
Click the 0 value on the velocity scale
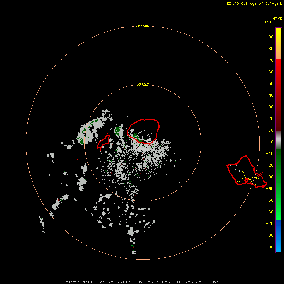point(272,142)
